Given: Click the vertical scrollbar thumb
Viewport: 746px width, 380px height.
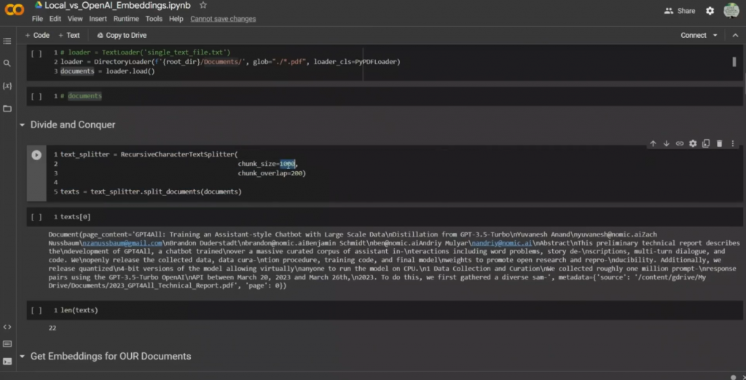Looking at the screenshot, I should (734, 61).
